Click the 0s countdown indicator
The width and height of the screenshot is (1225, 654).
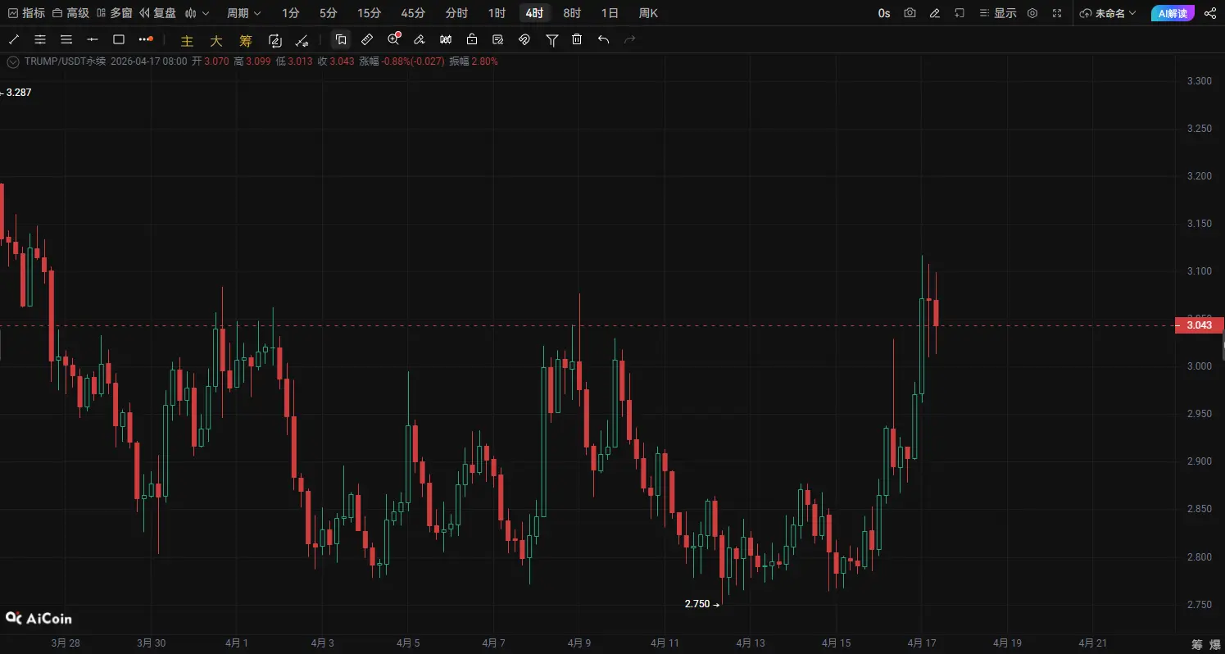[x=884, y=13]
